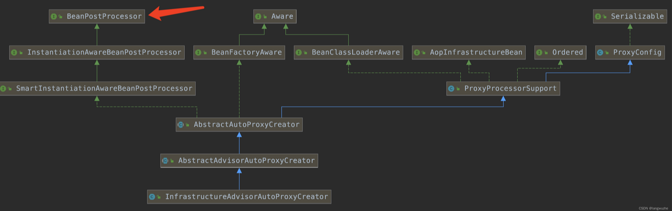Click the interface icon on Ordered
Viewport: 672px width, 211px height.
pos(540,52)
